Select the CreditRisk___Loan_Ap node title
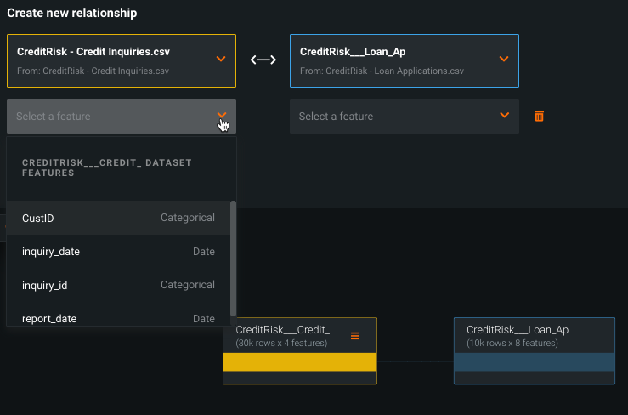Image resolution: width=628 pixels, height=415 pixels. pos(518,330)
